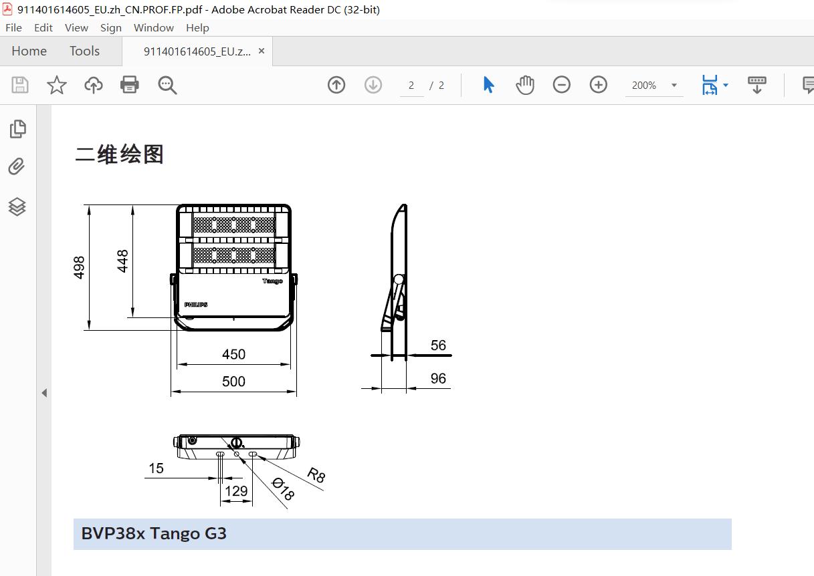814x576 pixels.
Task: Click the floodlight front view drawing
Action: click(x=233, y=267)
